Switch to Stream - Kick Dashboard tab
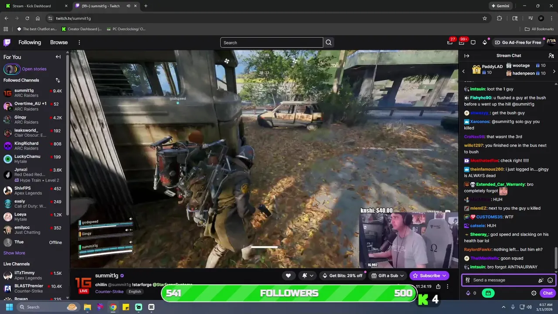Viewport: 558px width, 314px height. (35, 6)
